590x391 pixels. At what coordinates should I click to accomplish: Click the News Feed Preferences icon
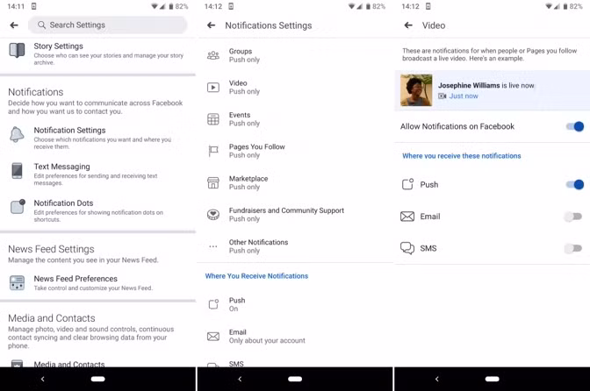[17, 283]
